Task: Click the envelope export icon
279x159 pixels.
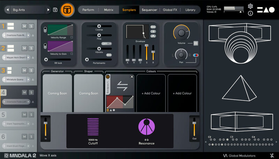Action: (x=153, y=36)
